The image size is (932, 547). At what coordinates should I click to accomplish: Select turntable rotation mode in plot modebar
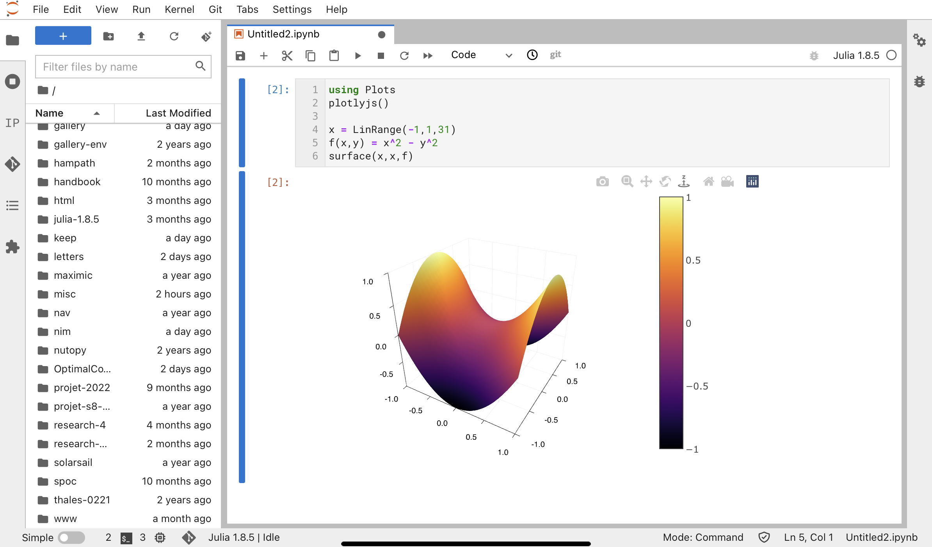coord(684,182)
